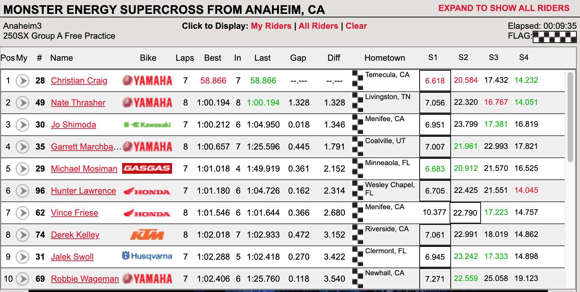Click the Honda logo next to Hunter Lawrence
Viewport: 580px width, 292px height.
pyautogui.click(x=147, y=191)
